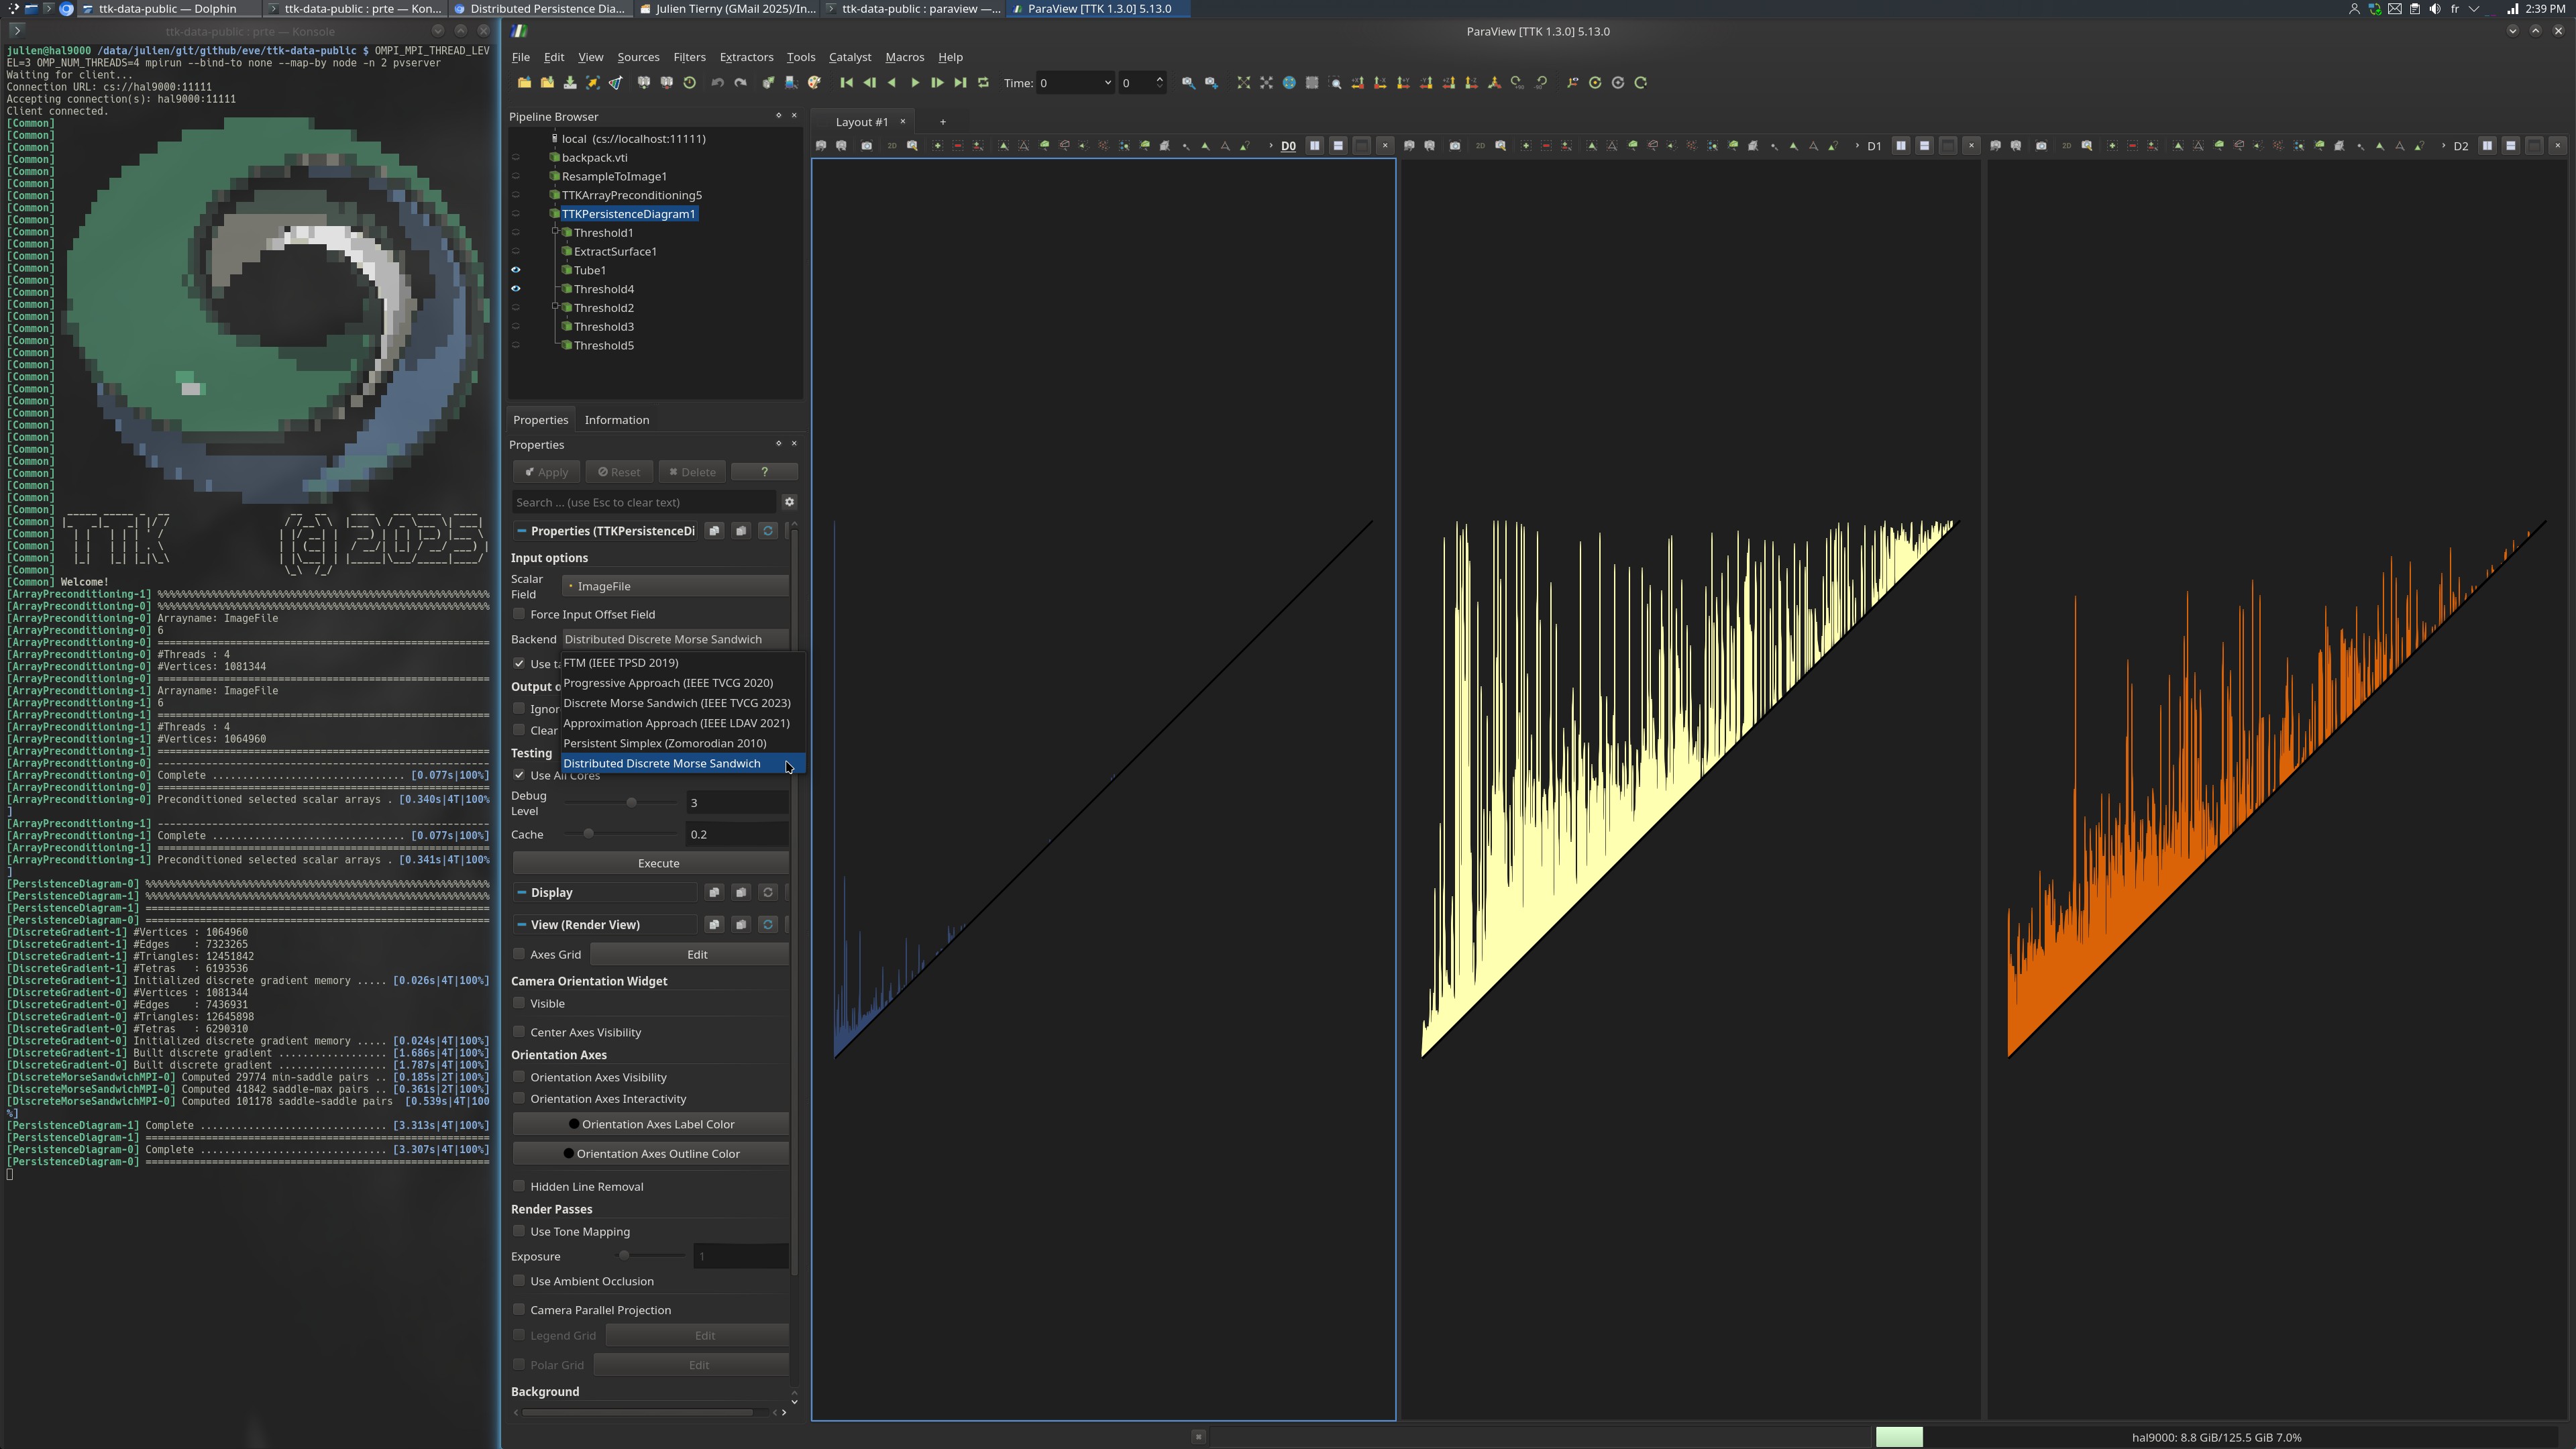Click the Debug Level slider
The width and height of the screenshot is (2576, 1449).
click(x=620, y=802)
